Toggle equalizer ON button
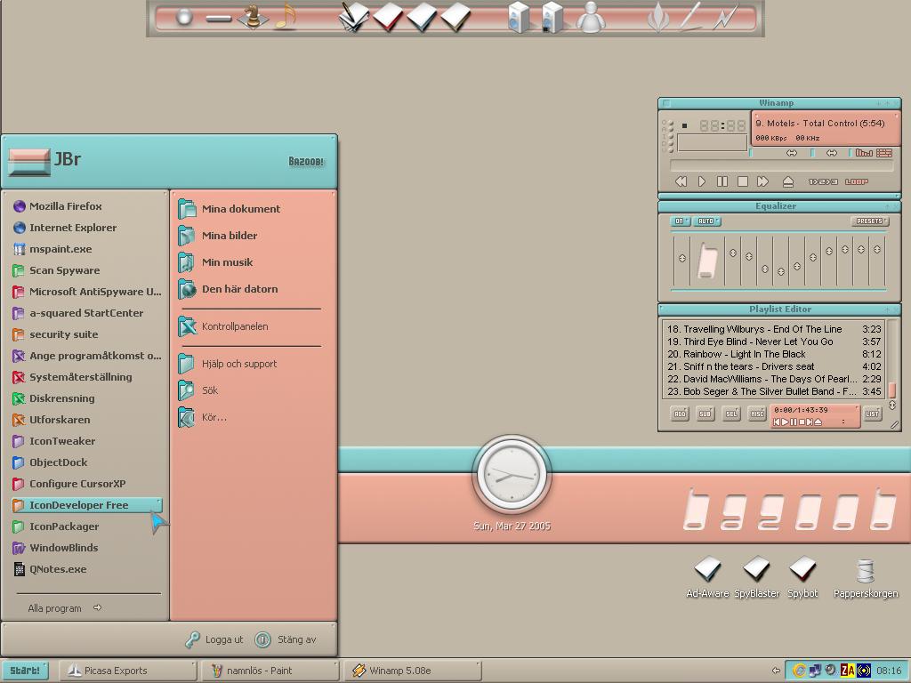Viewport: 911px width, 683px height. coord(681,221)
